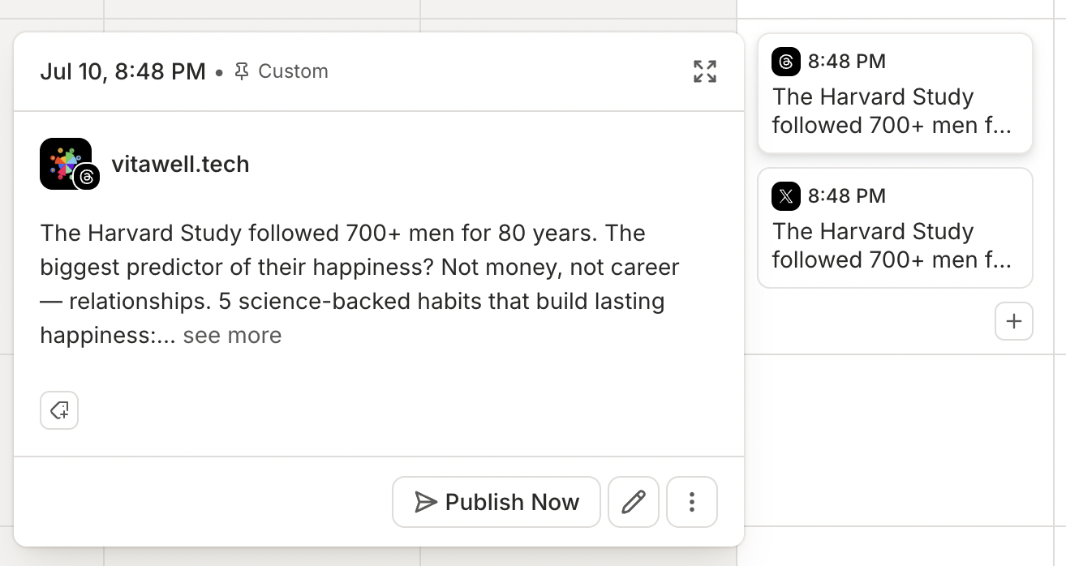Click the Harvard Study post body text
The image size is (1066, 566).
pos(360,284)
